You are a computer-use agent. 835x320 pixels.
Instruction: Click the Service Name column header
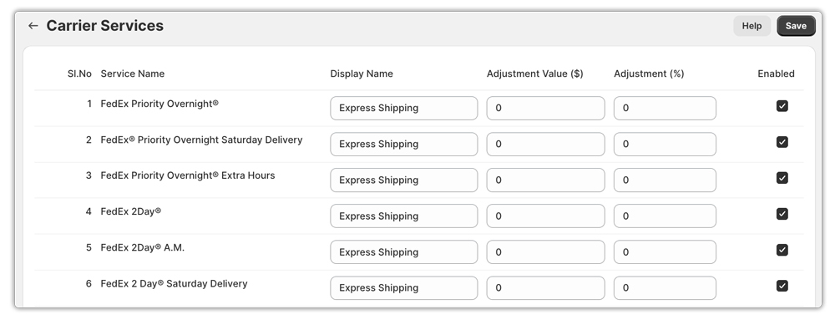132,74
